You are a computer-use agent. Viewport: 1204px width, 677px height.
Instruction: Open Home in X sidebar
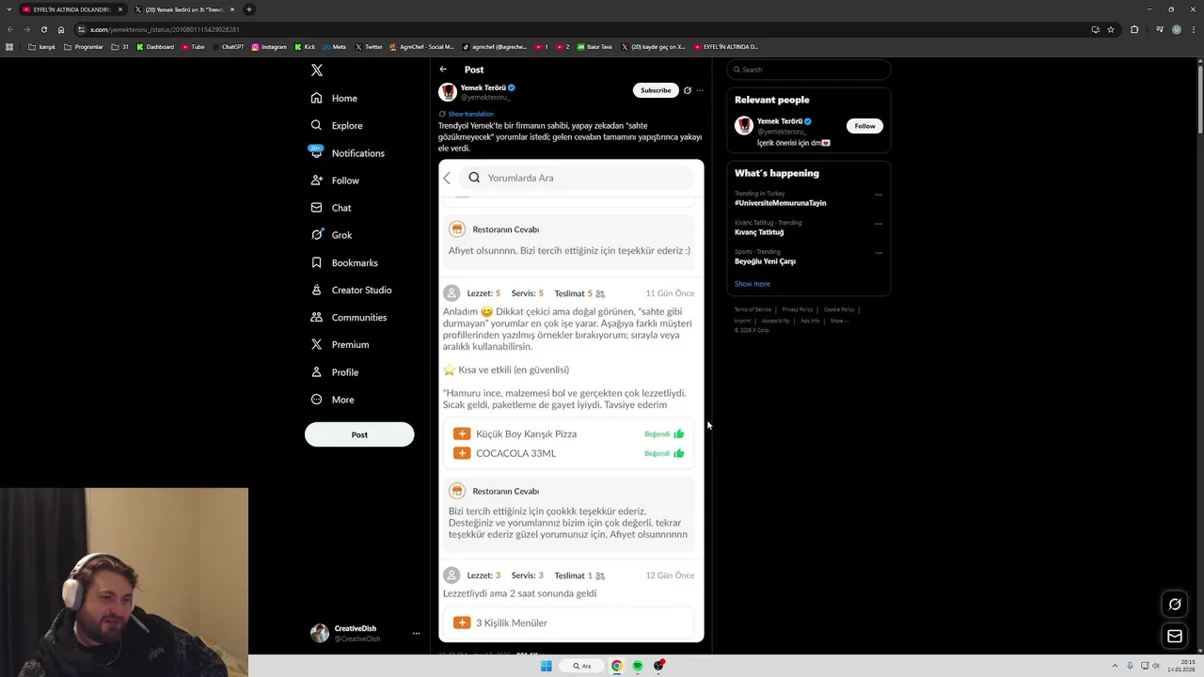pyautogui.click(x=334, y=98)
